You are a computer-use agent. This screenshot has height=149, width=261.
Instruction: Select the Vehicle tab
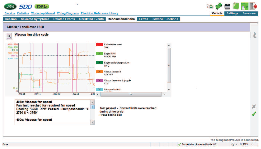(217, 13)
